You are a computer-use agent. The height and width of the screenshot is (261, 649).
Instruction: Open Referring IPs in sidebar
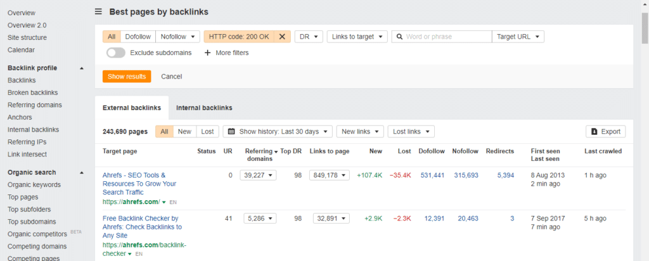(27, 142)
